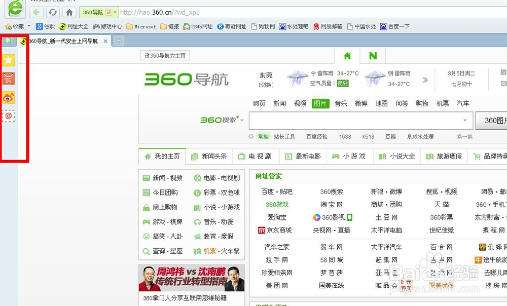The image size is (507, 306).
Task: Click 设360导航为主页 button
Action: coord(165,56)
